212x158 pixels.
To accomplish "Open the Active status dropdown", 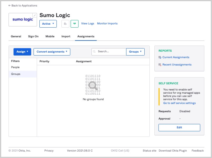I will tap(48, 24).
